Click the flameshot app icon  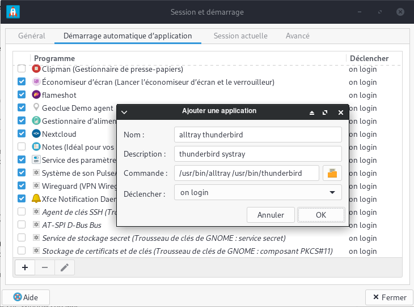pyautogui.click(x=36, y=95)
